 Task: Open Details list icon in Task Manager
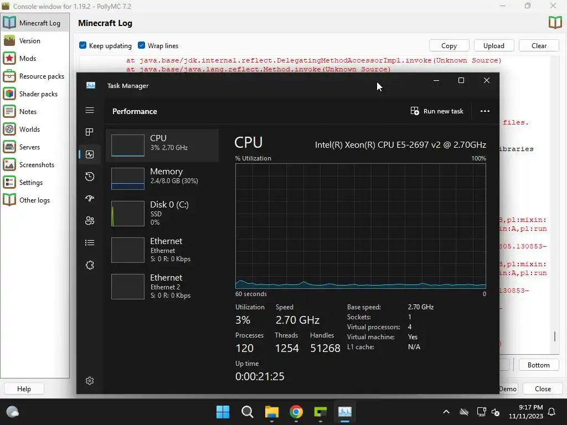[90, 242]
